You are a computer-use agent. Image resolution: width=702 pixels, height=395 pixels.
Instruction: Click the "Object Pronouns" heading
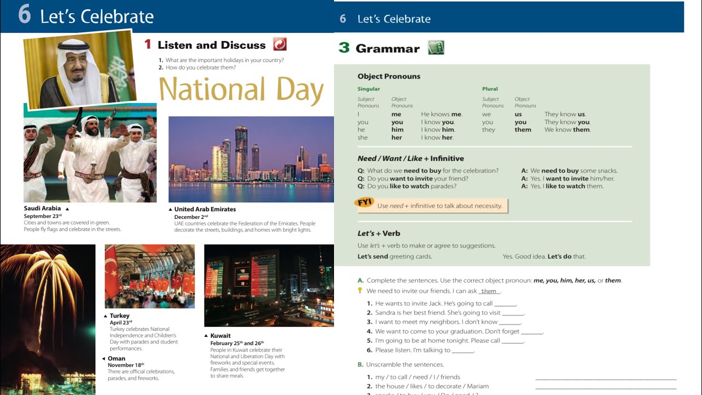click(389, 76)
